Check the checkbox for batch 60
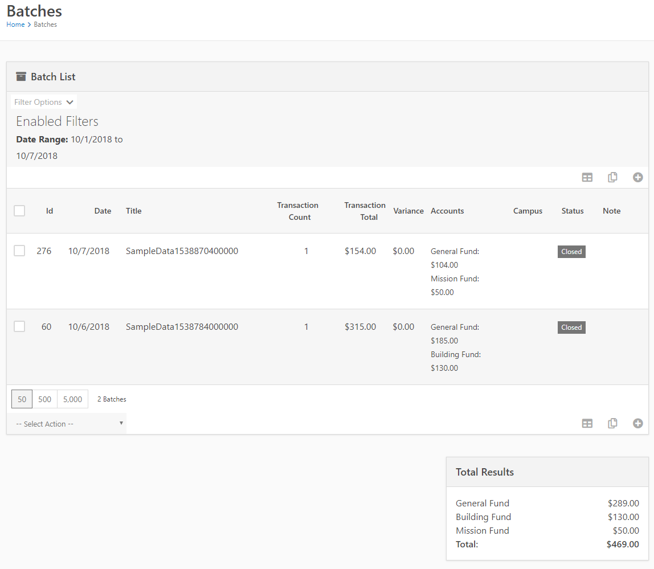654x569 pixels. (19, 326)
